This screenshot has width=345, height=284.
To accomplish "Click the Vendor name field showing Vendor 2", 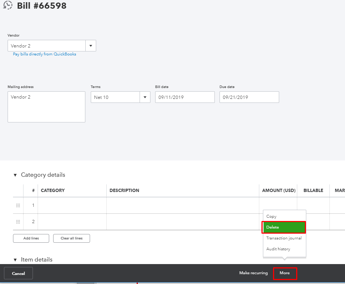I will [47, 46].
